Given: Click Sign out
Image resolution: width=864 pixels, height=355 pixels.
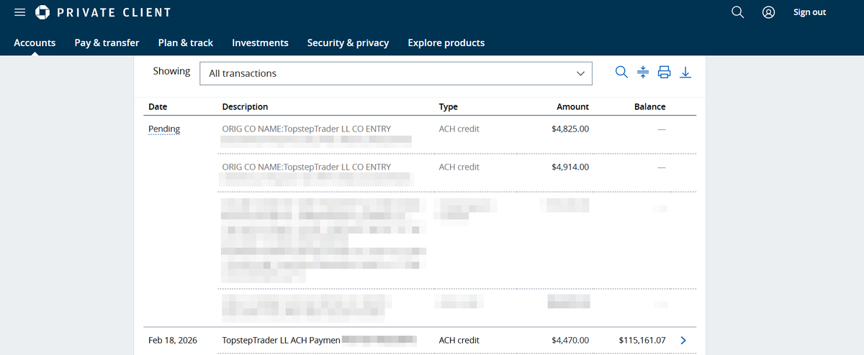Looking at the screenshot, I should pyautogui.click(x=809, y=12).
